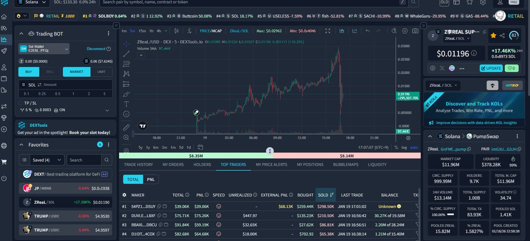This screenshot has width=530, height=241.
Task: Copy the ZReaL contract address
Action: click(469, 149)
